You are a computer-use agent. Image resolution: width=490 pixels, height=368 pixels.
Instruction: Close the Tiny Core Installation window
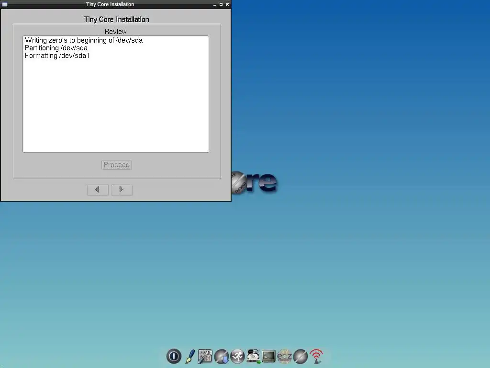point(227,4)
